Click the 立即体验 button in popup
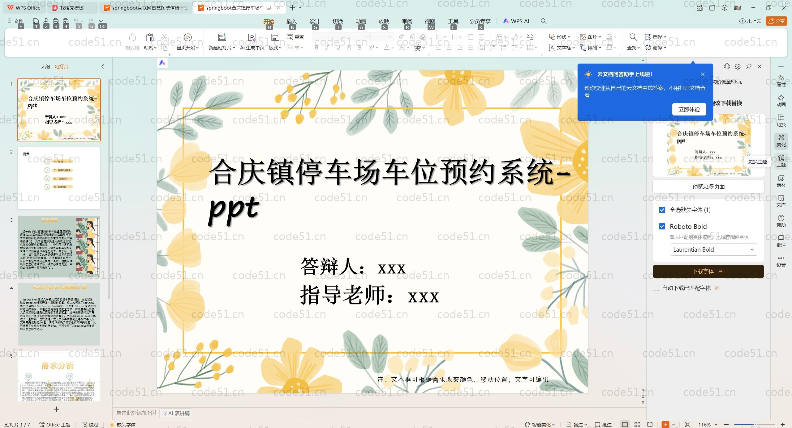The image size is (792, 428). [x=689, y=109]
